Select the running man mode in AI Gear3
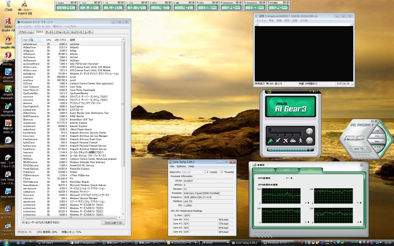 [x=270, y=141]
